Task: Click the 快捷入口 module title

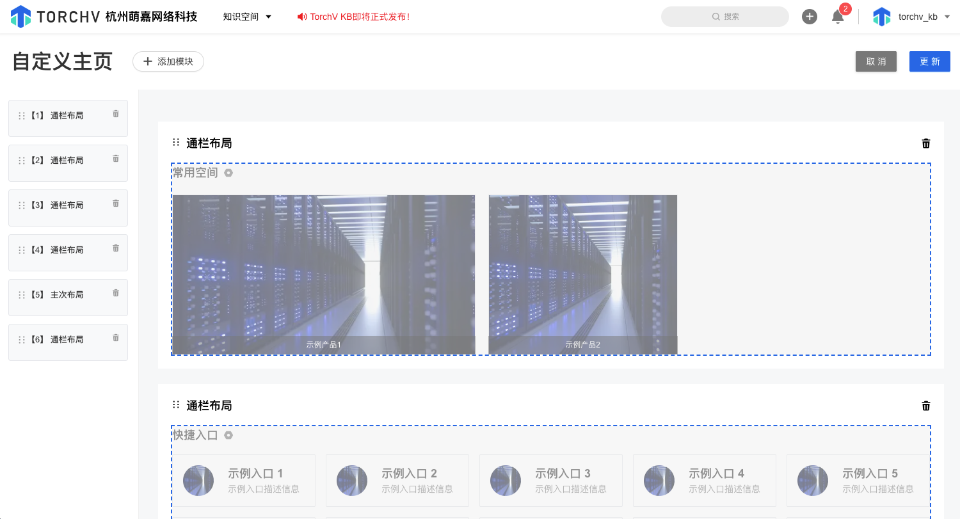Action: (x=196, y=435)
